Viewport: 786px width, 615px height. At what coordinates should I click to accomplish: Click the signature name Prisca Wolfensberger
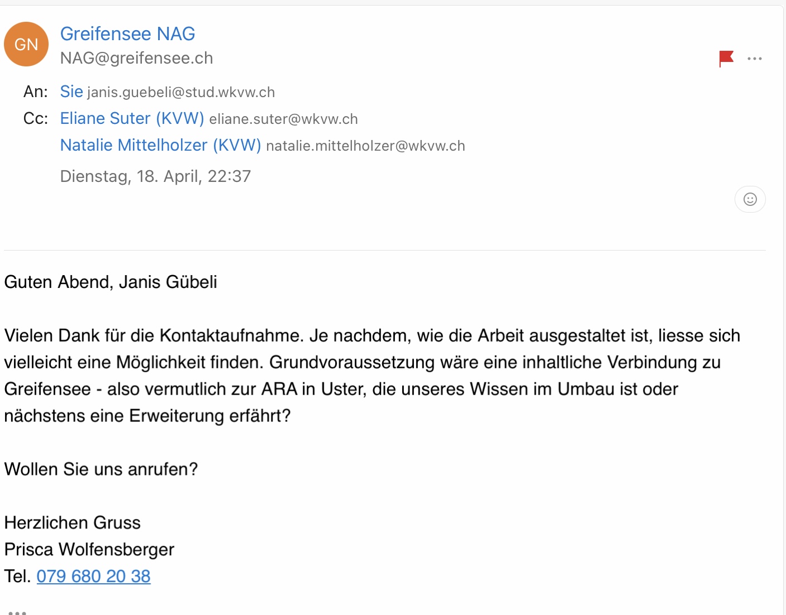tap(89, 549)
